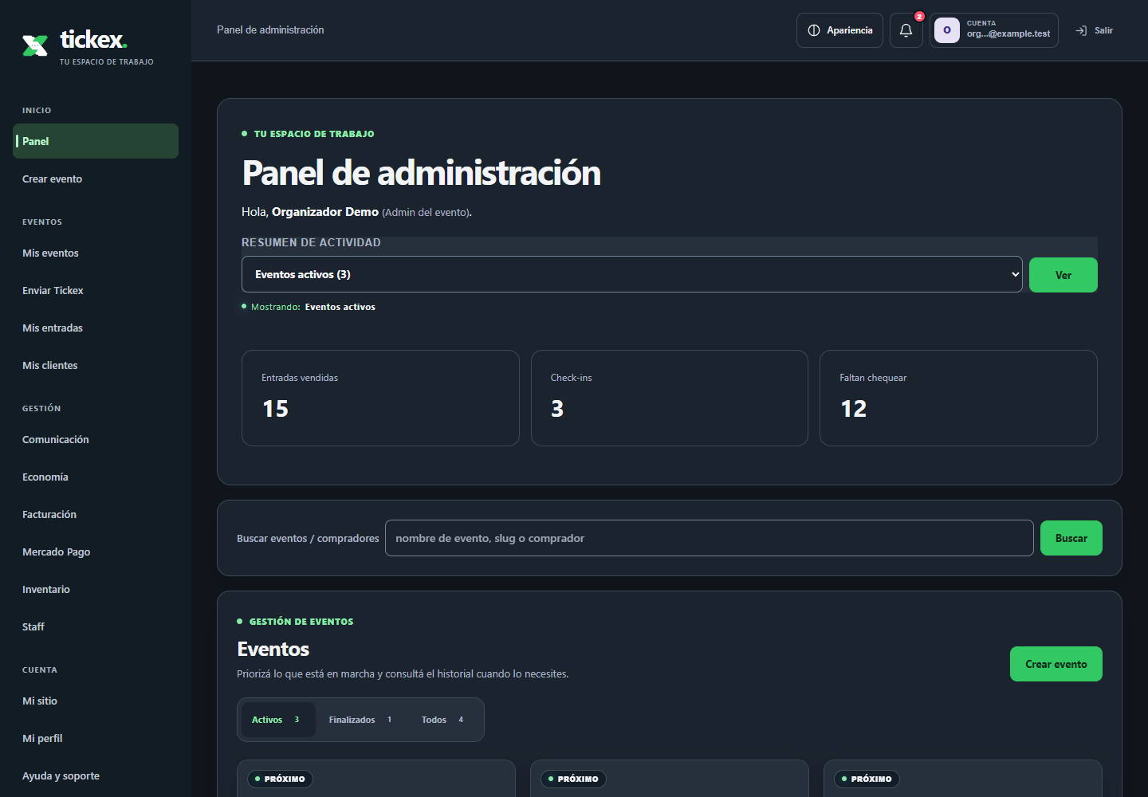Viewport: 1148px width, 797px height.
Task: Open Comunicación section
Action: 96,439
